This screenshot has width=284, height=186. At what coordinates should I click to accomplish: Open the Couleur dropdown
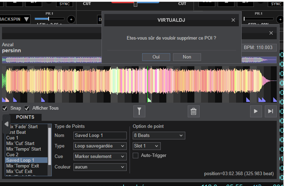(x=100, y=167)
